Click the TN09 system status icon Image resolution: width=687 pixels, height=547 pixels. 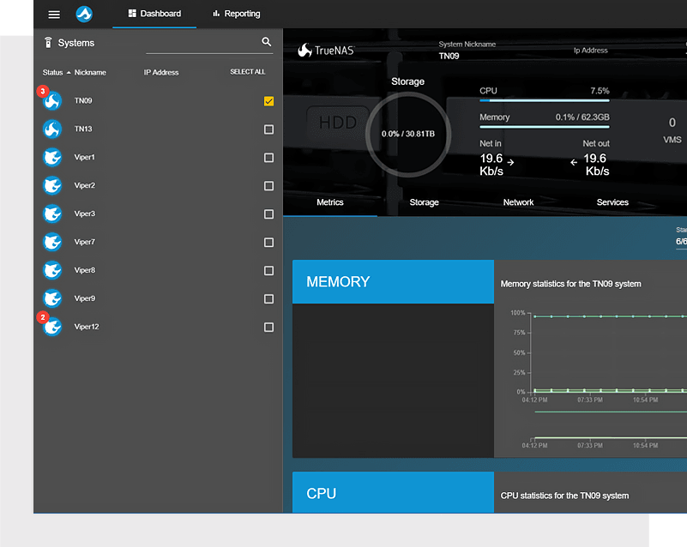(52, 100)
